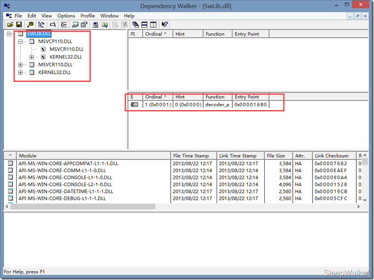The image size is (374, 280).
Task: Click the module list horizontal scrollbar thumb
Action: pyautogui.click(x=83, y=207)
